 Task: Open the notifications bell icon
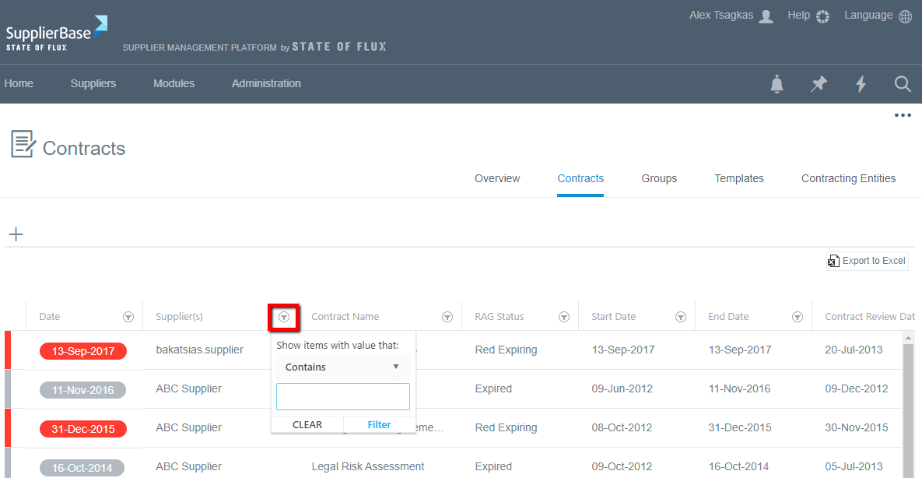pyautogui.click(x=777, y=84)
